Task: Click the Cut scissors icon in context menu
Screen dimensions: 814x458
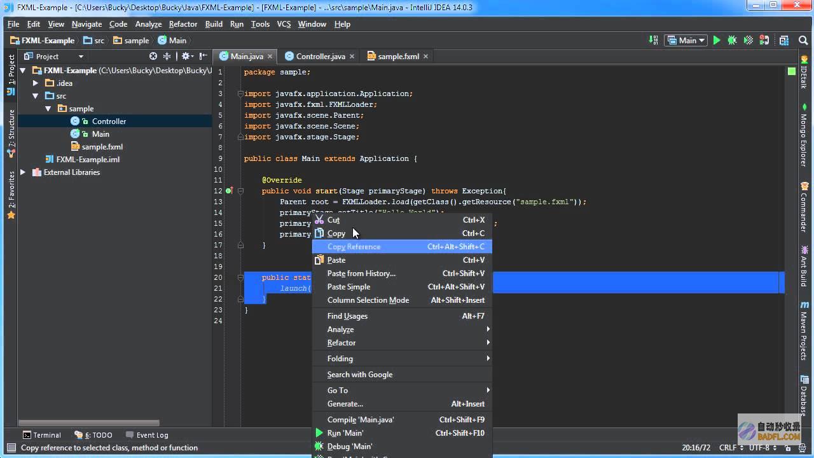Action: coord(319,220)
